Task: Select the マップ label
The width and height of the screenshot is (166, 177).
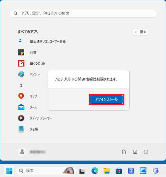Action: [x=34, y=96]
